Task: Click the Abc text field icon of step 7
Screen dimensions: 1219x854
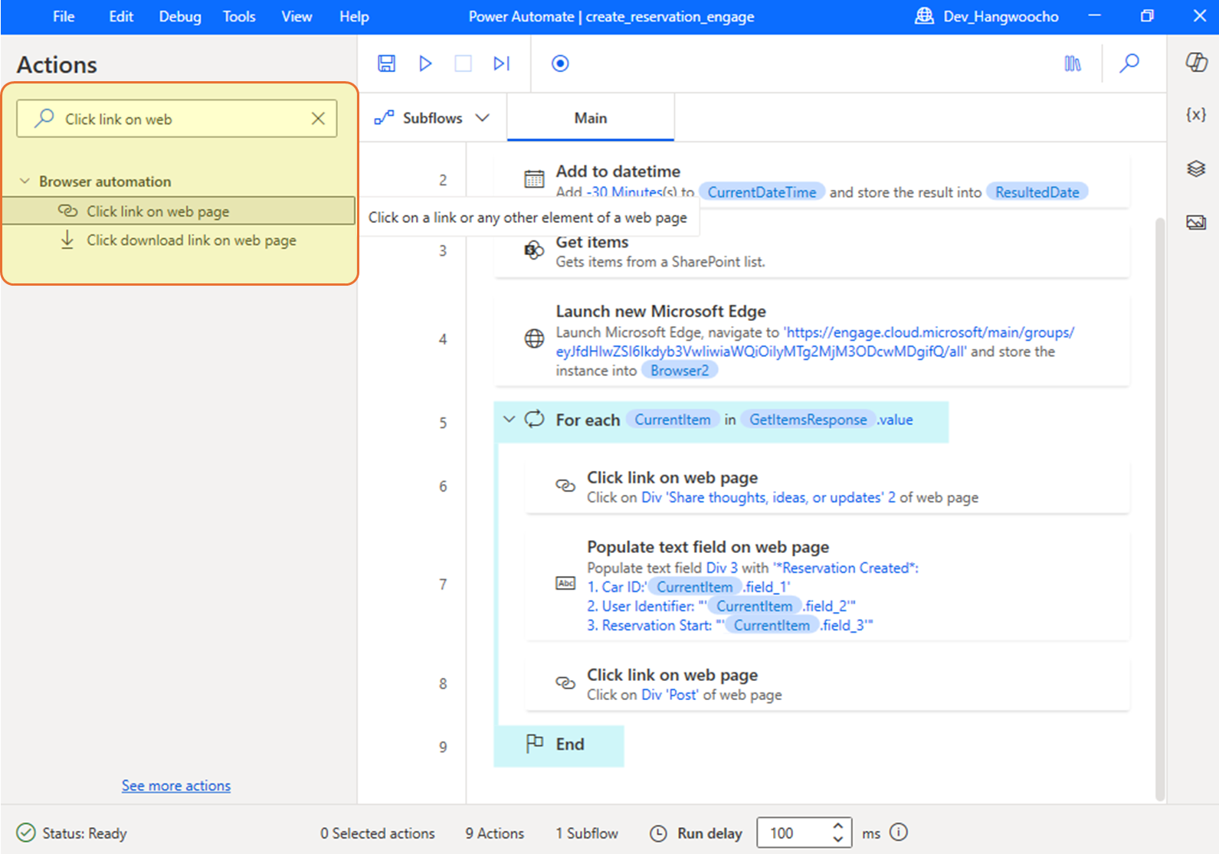Action: (565, 584)
